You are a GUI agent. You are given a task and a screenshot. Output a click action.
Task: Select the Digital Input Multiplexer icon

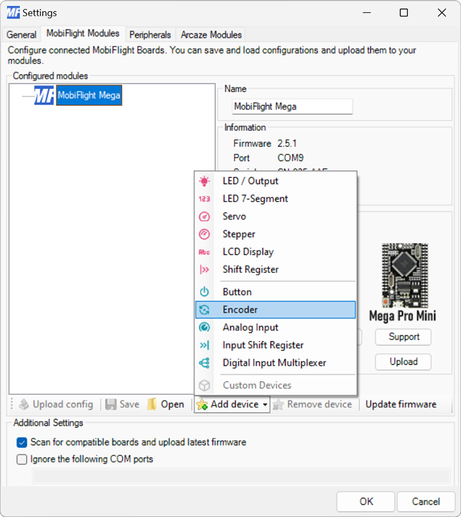click(205, 363)
